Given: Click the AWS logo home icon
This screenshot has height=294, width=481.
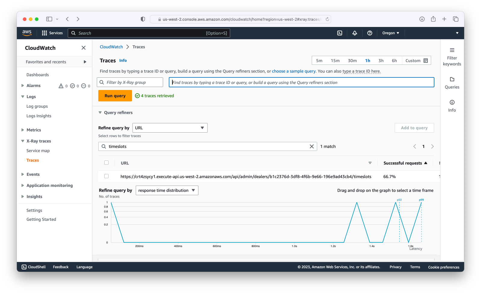Looking at the screenshot, I should [x=27, y=33].
